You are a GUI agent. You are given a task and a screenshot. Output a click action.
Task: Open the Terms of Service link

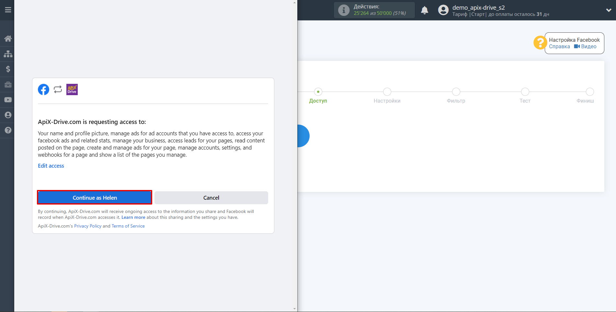[x=128, y=226]
